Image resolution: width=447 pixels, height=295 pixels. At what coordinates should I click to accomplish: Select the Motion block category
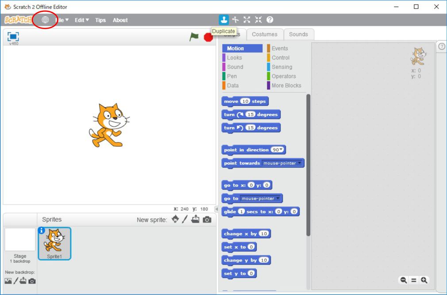243,49
